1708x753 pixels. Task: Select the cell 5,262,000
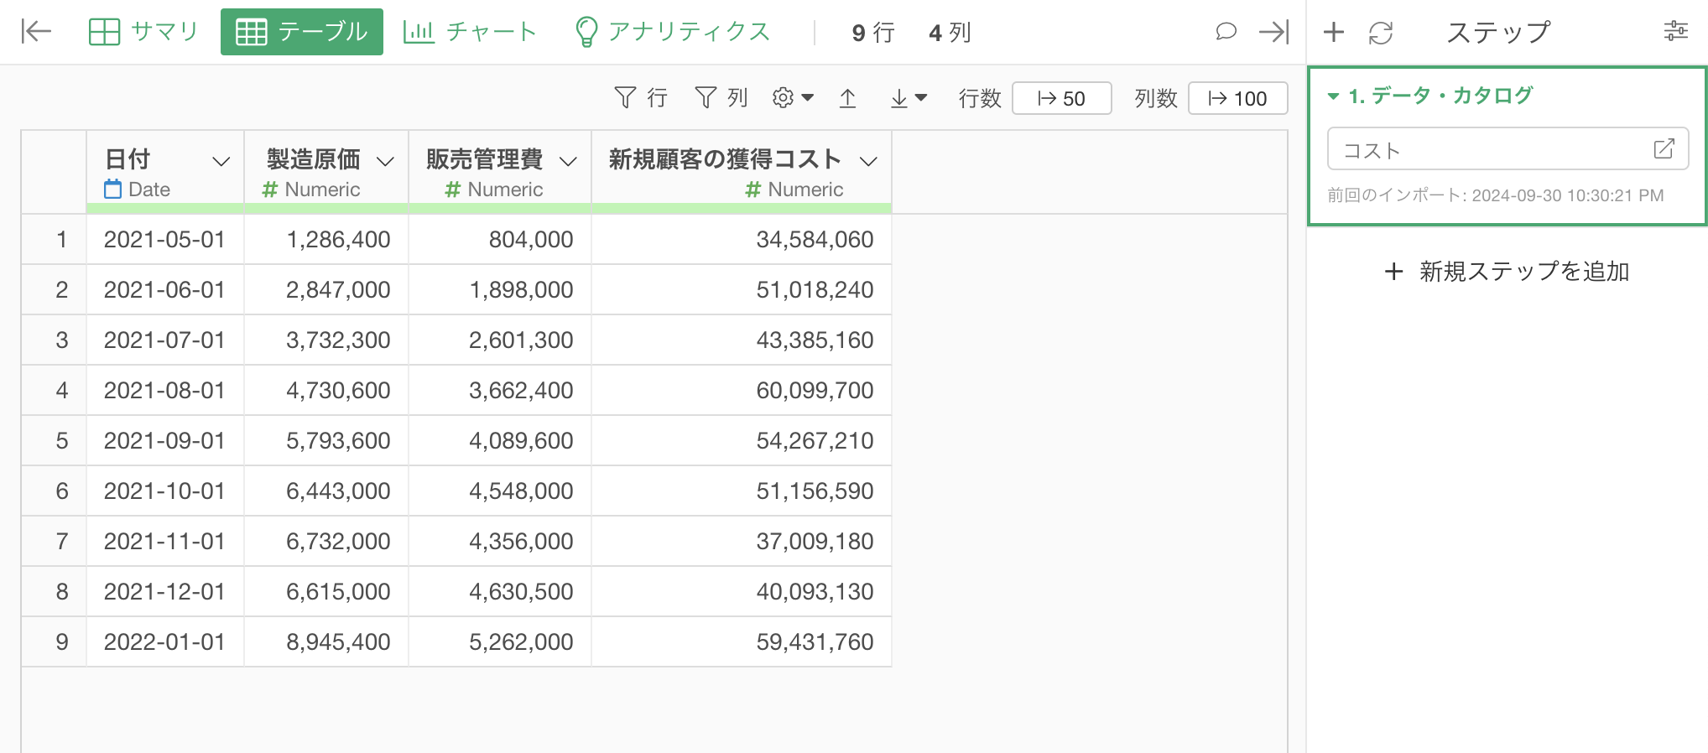coord(500,642)
